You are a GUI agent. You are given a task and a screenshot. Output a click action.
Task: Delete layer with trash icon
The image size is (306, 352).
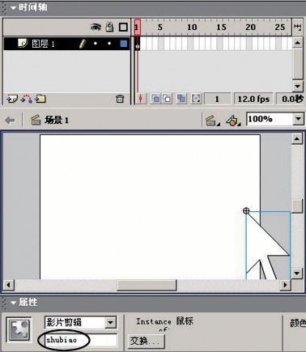pos(120,99)
